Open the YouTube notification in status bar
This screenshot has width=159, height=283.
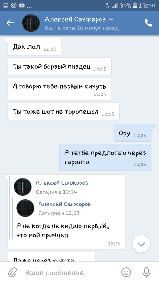(21, 6)
